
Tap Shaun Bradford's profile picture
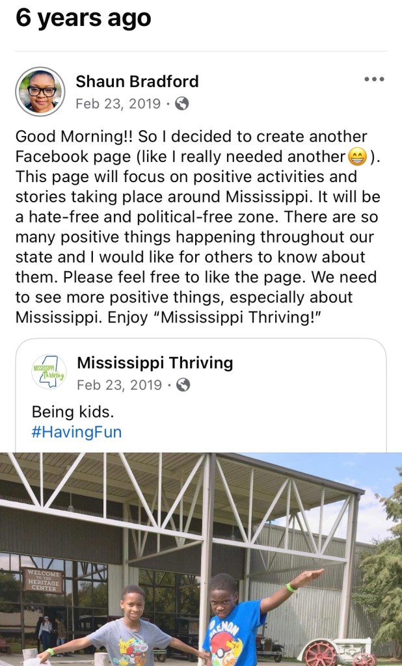tap(40, 92)
